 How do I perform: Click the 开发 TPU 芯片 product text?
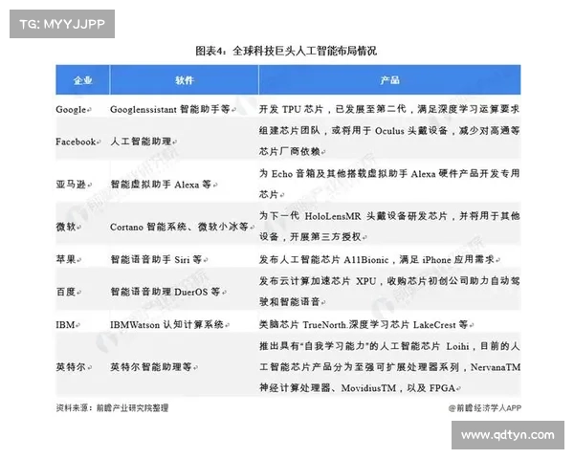[x=389, y=109]
